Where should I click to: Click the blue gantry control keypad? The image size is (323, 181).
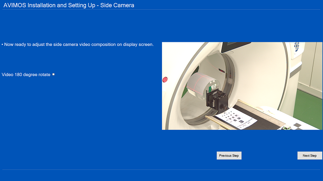297,45
